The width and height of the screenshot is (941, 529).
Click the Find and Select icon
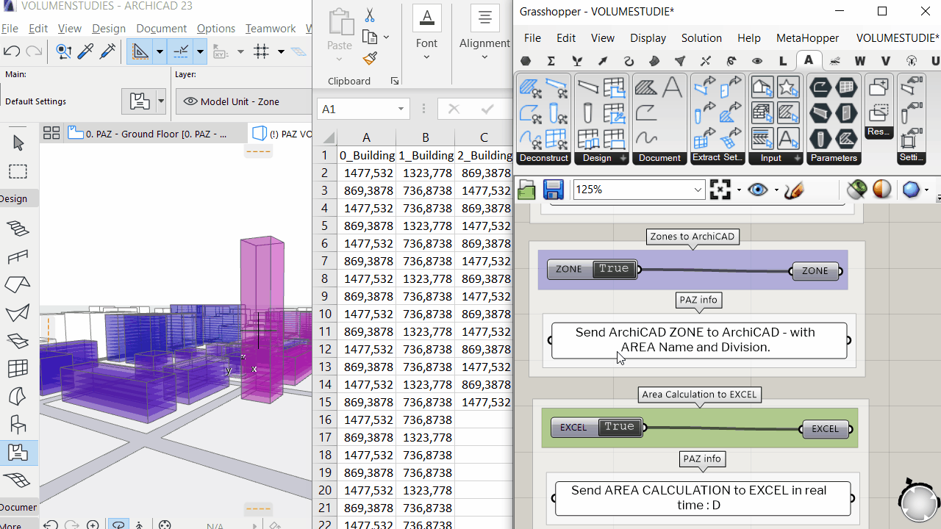tap(64, 51)
